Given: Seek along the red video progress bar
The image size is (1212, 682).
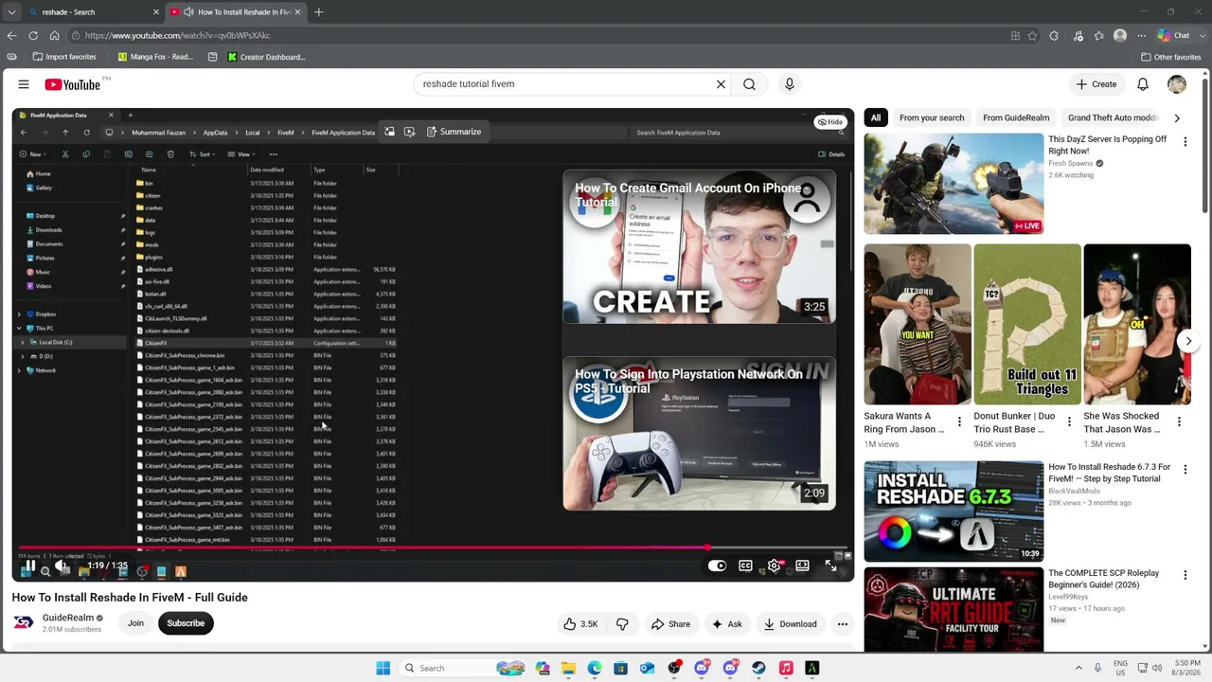Looking at the screenshot, I should [x=433, y=547].
